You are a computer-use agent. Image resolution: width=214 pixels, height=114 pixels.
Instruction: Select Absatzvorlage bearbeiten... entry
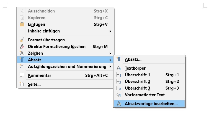pyautogui.click(x=151, y=104)
